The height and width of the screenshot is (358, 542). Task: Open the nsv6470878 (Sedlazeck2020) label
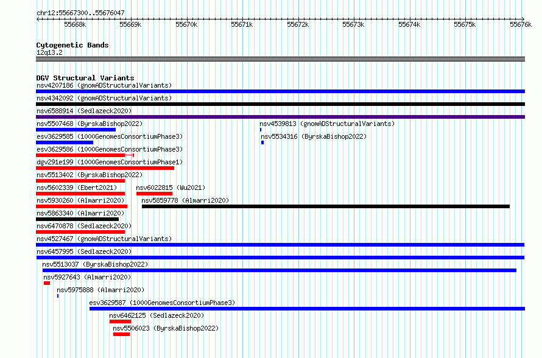84,226
